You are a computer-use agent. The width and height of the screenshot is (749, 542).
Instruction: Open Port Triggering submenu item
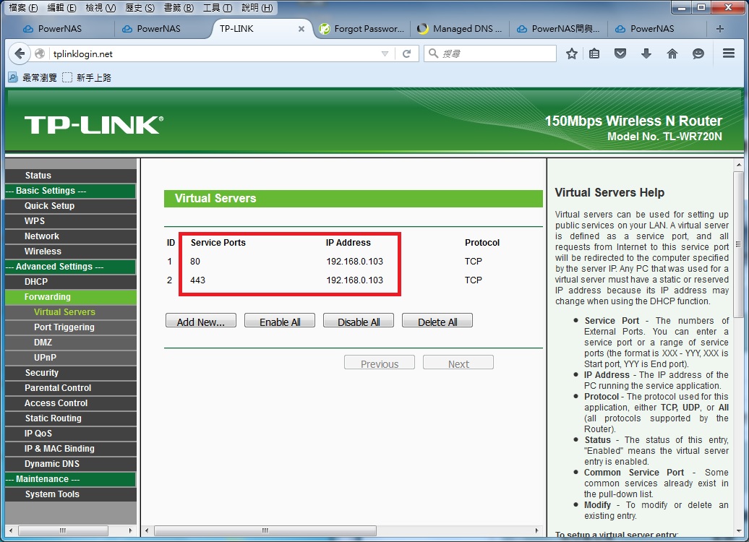pyautogui.click(x=71, y=327)
